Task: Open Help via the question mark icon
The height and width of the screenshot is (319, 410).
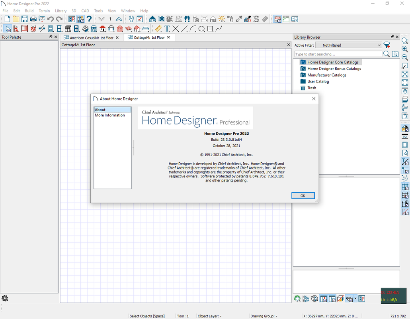Action: [x=89, y=19]
